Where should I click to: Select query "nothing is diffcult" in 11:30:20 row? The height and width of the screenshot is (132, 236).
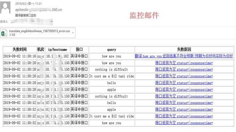coord(111,70)
